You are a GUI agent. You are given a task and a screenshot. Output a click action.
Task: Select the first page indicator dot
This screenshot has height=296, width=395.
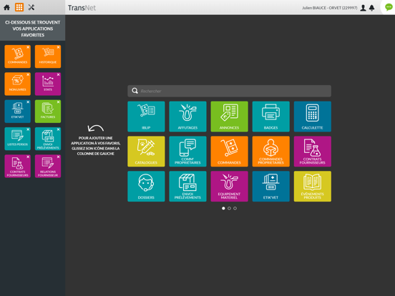coord(223,208)
